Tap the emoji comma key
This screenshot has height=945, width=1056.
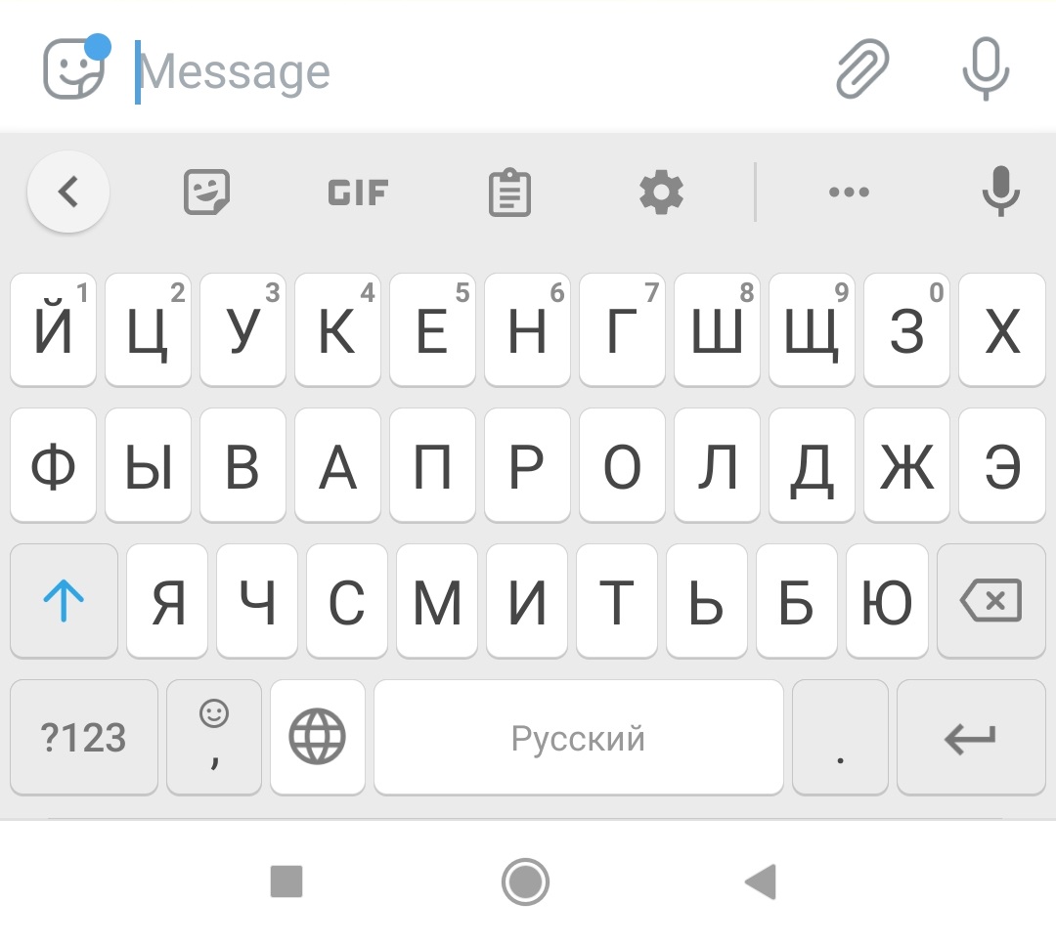tap(214, 736)
